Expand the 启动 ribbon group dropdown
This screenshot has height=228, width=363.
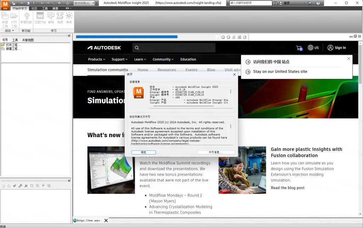(x=13, y=30)
